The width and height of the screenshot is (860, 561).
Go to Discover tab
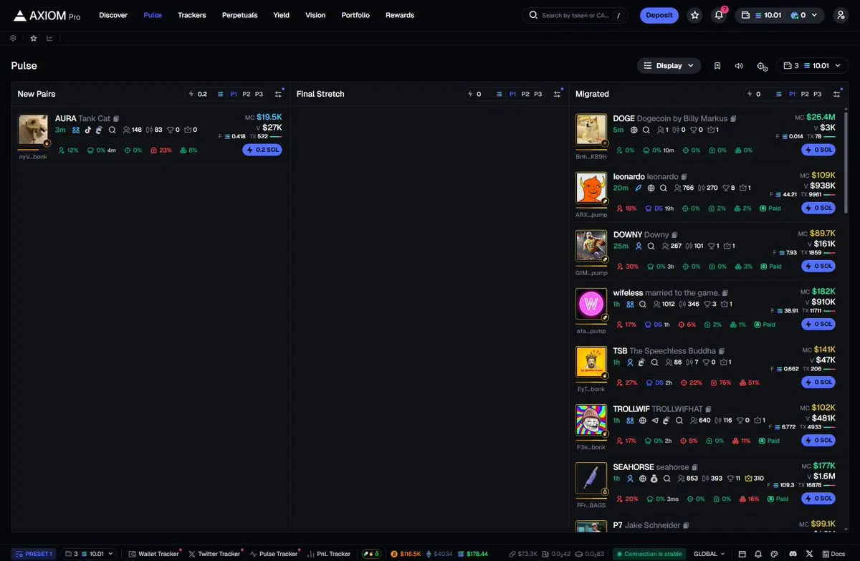click(x=113, y=15)
